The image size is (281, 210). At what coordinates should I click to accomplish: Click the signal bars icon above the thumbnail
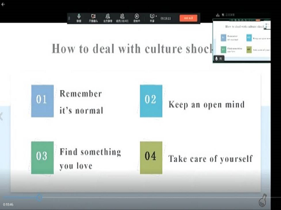218,15
